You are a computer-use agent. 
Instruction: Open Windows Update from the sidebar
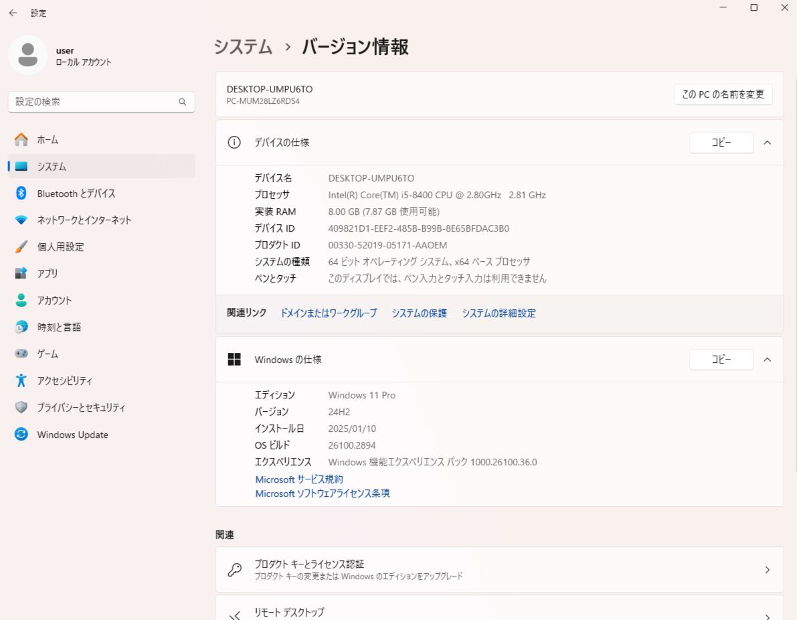[x=102, y=435]
